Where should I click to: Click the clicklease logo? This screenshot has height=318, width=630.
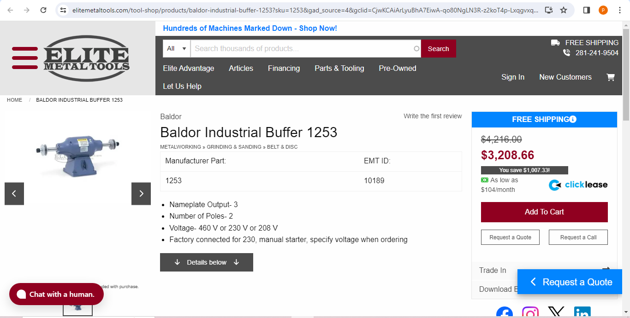point(578,185)
